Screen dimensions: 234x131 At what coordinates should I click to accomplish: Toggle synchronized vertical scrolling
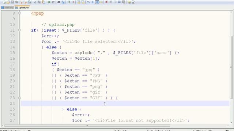(79, 2)
